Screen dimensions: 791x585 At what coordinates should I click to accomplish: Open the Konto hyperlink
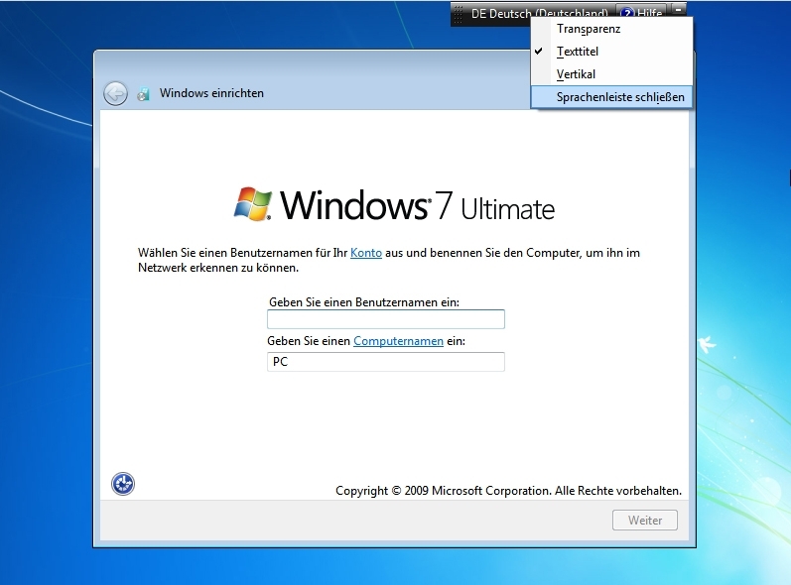pos(366,253)
